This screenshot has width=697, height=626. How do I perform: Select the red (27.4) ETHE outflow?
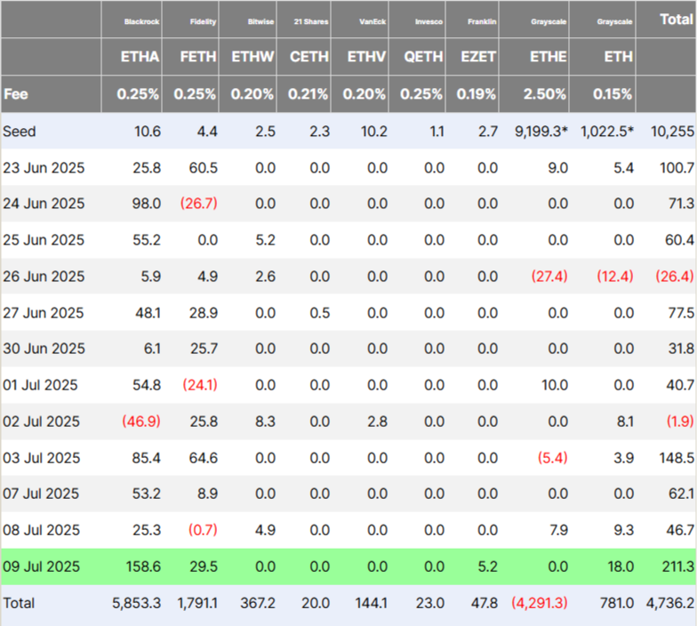point(549,277)
